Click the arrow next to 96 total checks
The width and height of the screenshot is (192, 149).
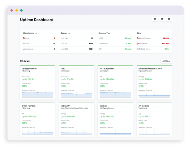[36, 33]
